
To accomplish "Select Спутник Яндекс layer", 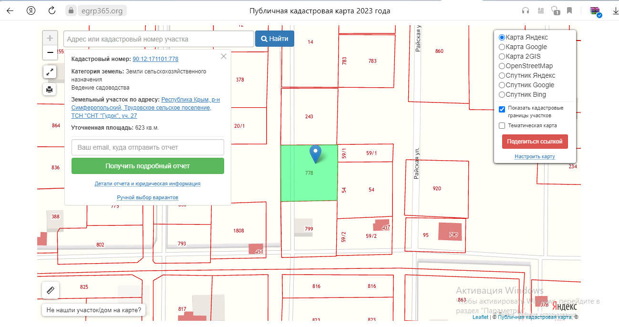I will [502, 75].
